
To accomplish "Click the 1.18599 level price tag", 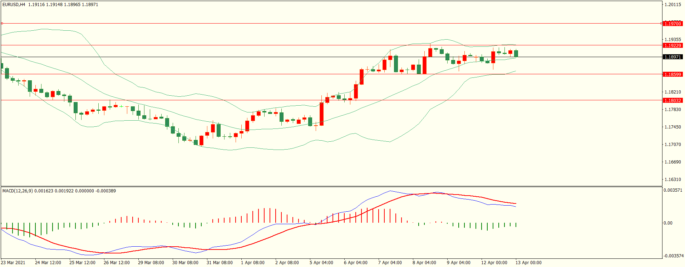I will 672,74.
